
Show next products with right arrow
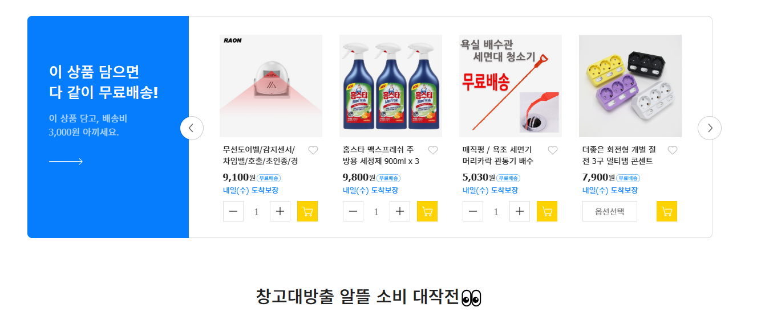click(x=710, y=128)
